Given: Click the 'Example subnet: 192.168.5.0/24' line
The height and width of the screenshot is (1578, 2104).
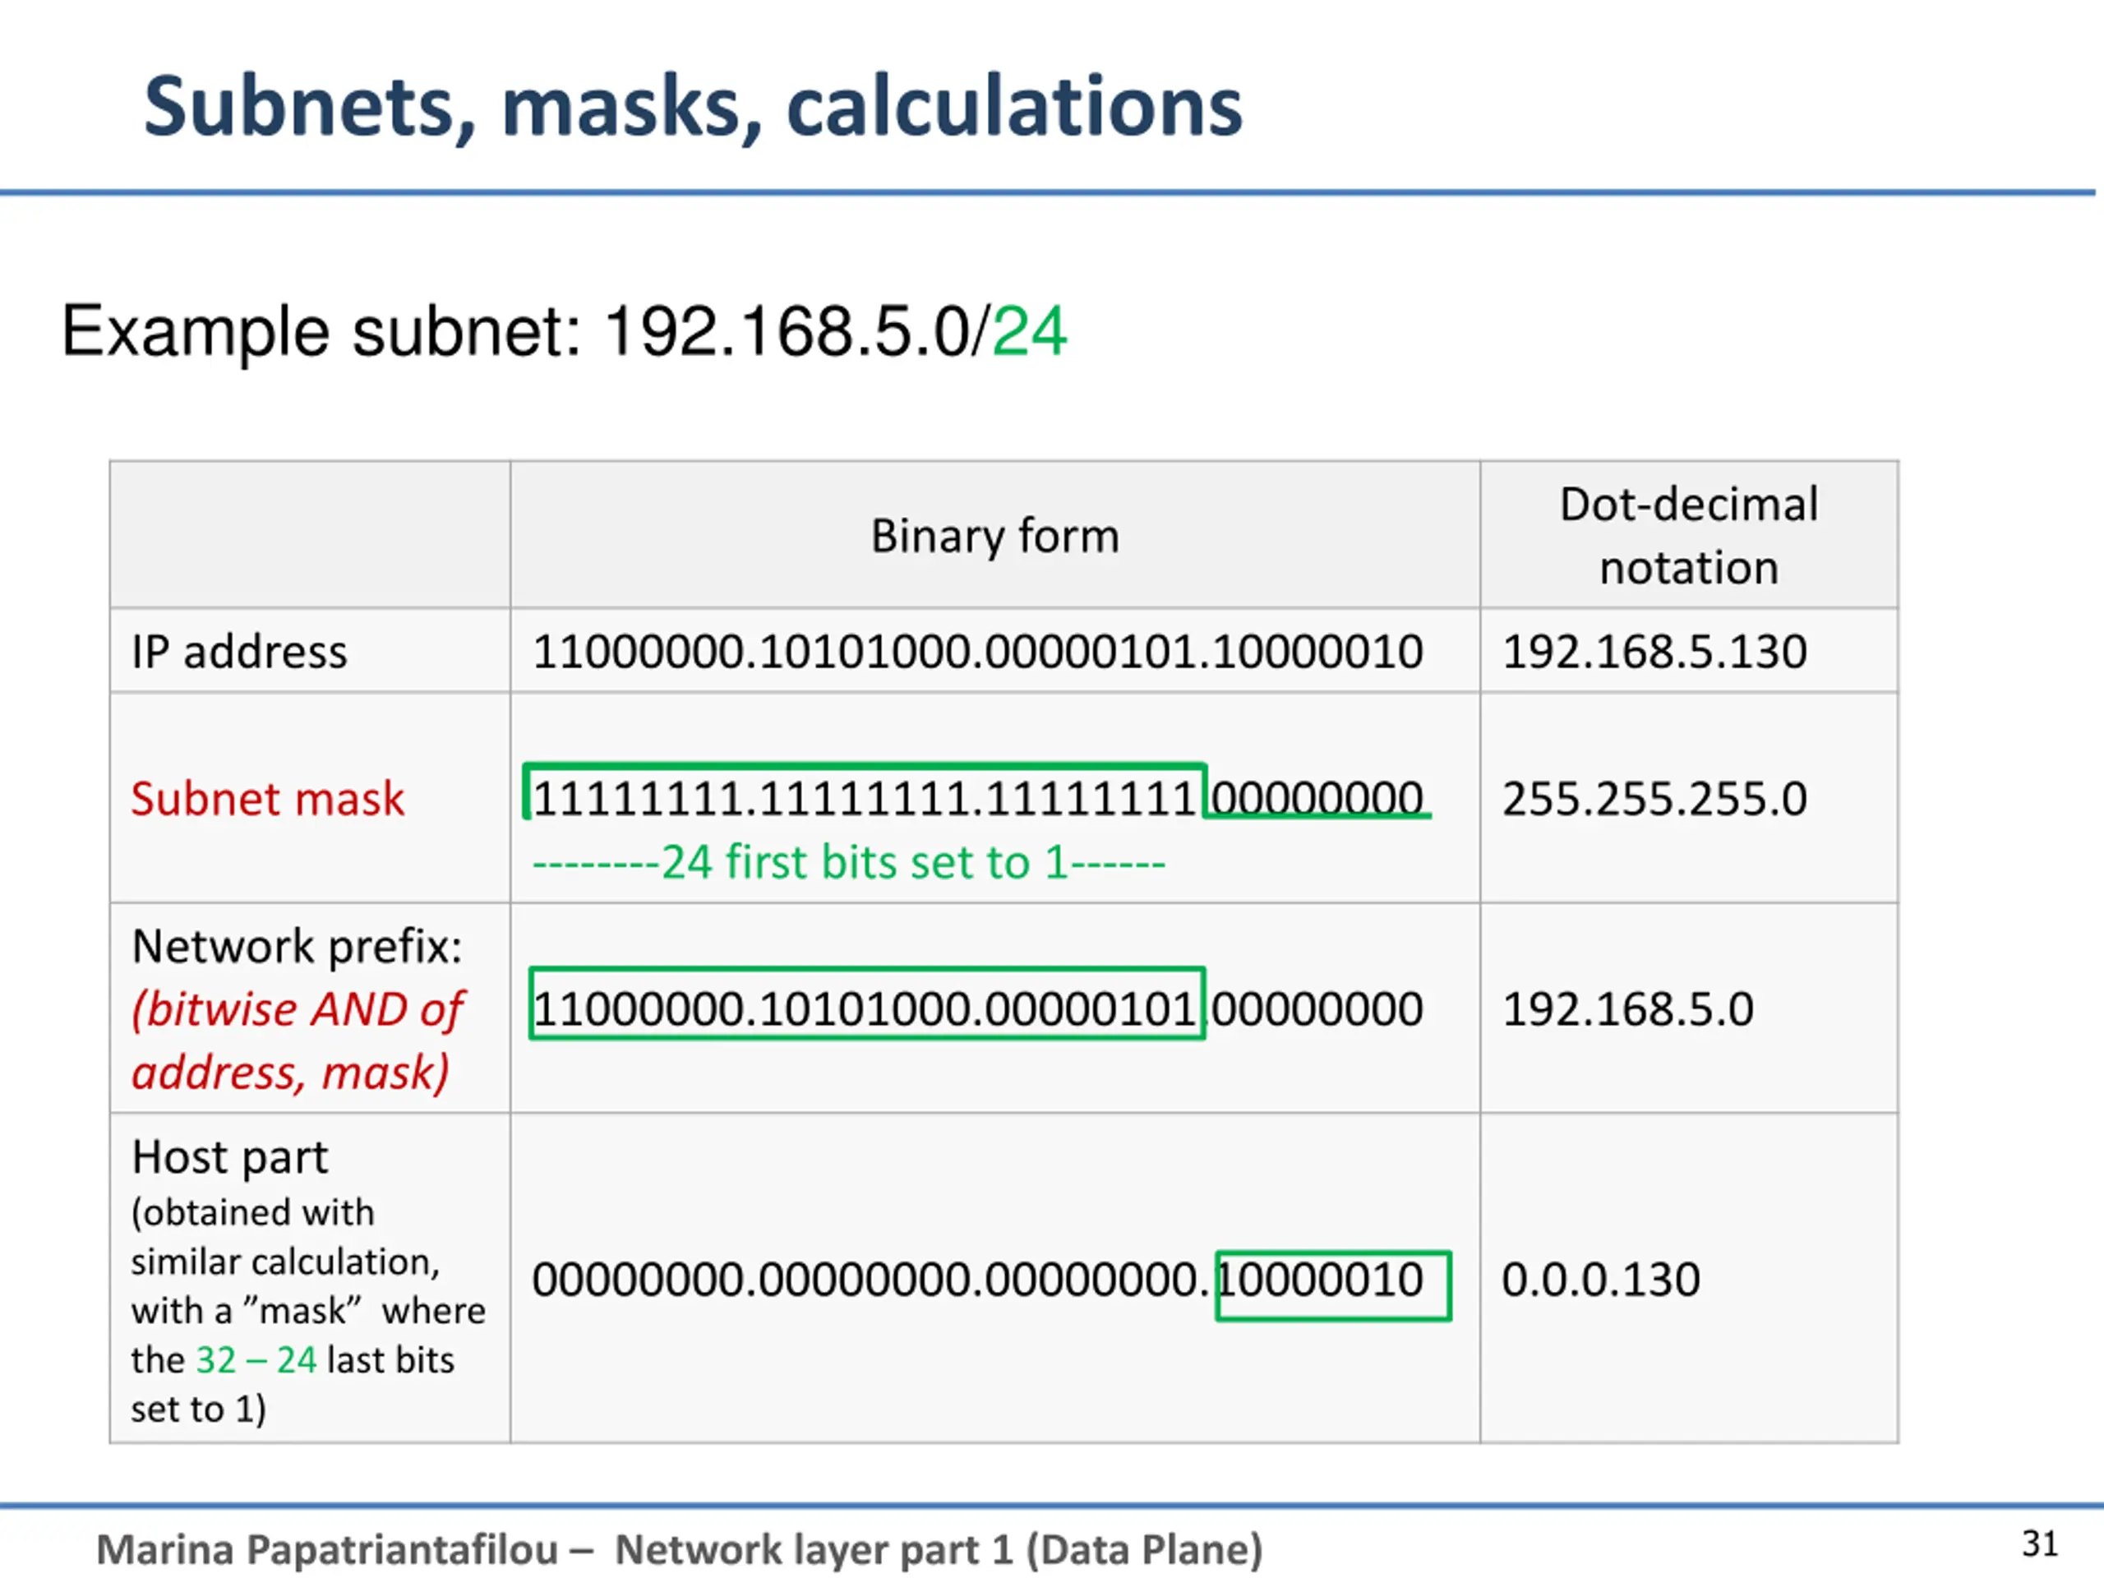Looking at the screenshot, I should (564, 331).
